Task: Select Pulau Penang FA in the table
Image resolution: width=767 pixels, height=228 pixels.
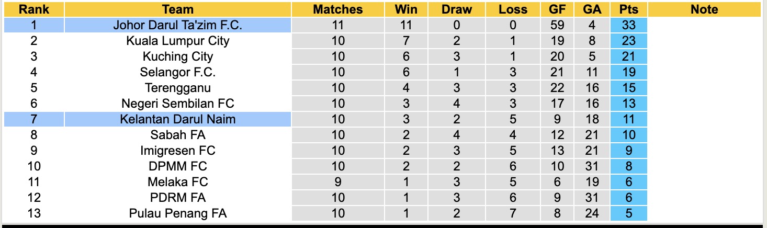Action: 178,213
